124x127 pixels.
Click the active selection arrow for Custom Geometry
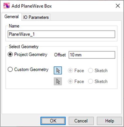click(x=58, y=71)
